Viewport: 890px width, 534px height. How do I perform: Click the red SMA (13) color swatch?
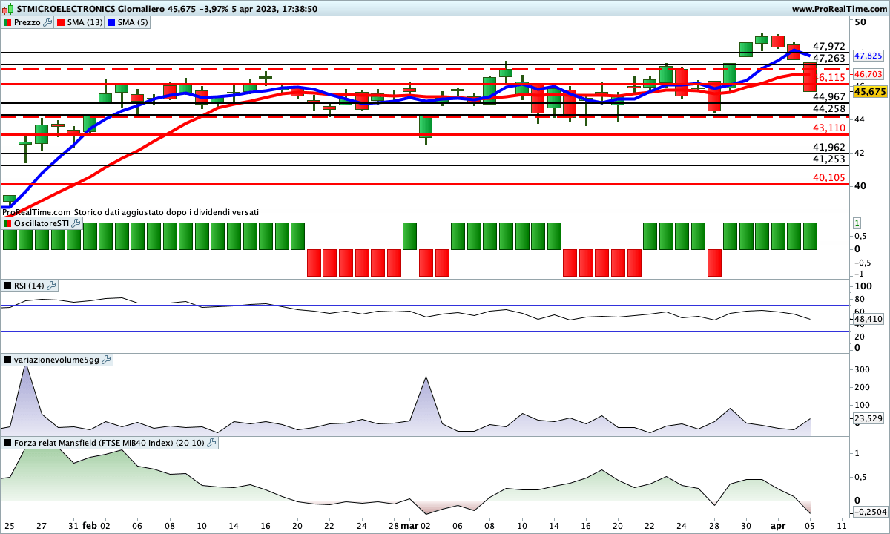pyautogui.click(x=61, y=22)
